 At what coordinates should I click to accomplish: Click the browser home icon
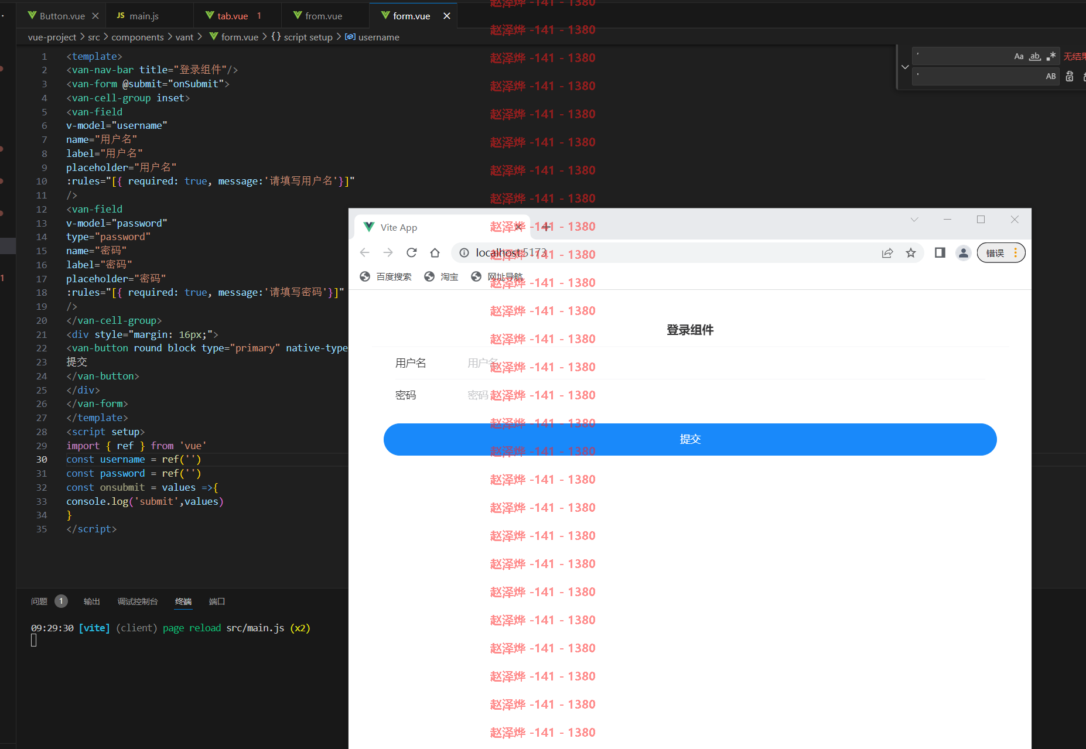[x=435, y=252]
